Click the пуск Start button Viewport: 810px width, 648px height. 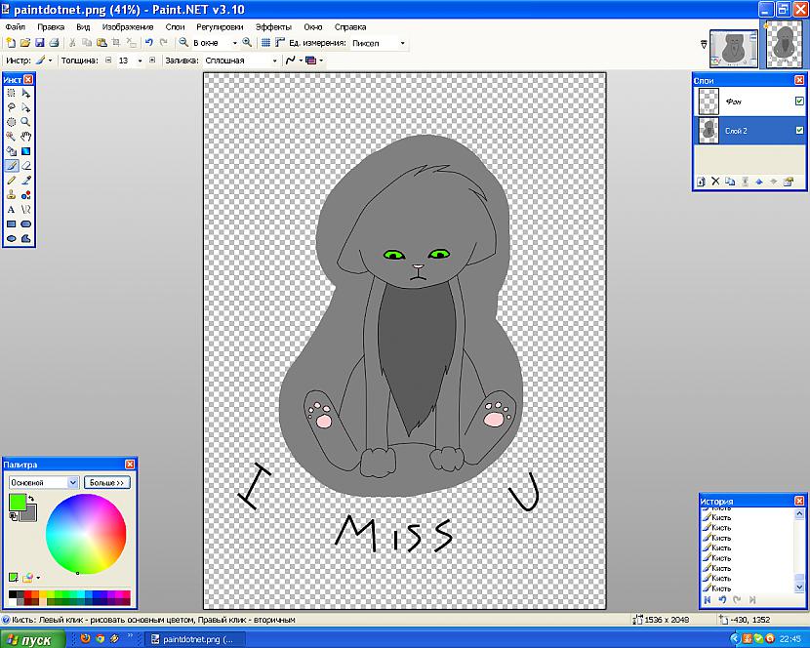click(x=33, y=640)
